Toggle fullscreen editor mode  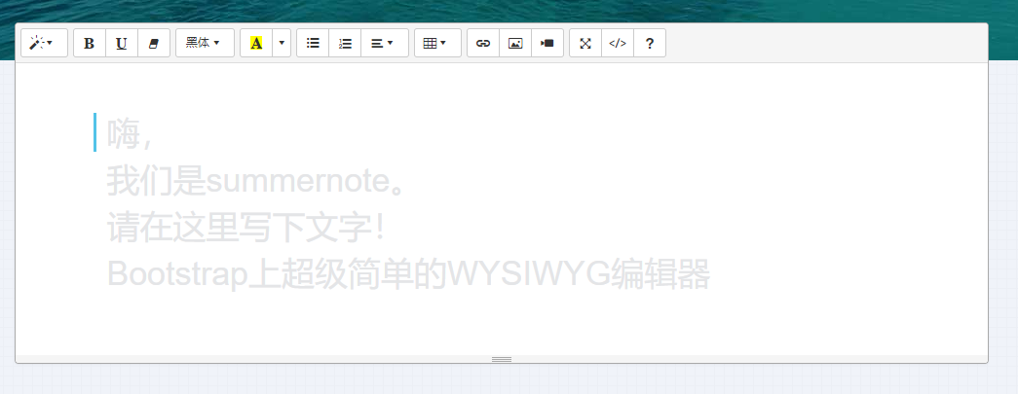pos(585,43)
